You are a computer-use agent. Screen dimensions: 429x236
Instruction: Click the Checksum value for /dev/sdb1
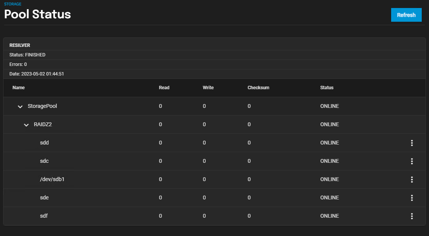(249, 179)
